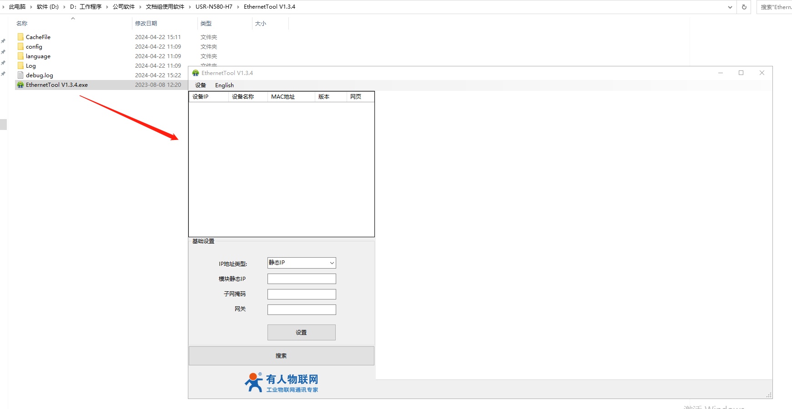Click the date 2023-08-08 12:20
This screenshot has width=792, height=409.
(158, 85)
